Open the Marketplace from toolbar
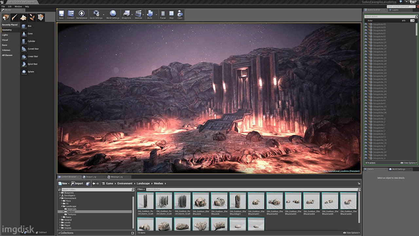 pyautogui.click(x=82, y=15)
